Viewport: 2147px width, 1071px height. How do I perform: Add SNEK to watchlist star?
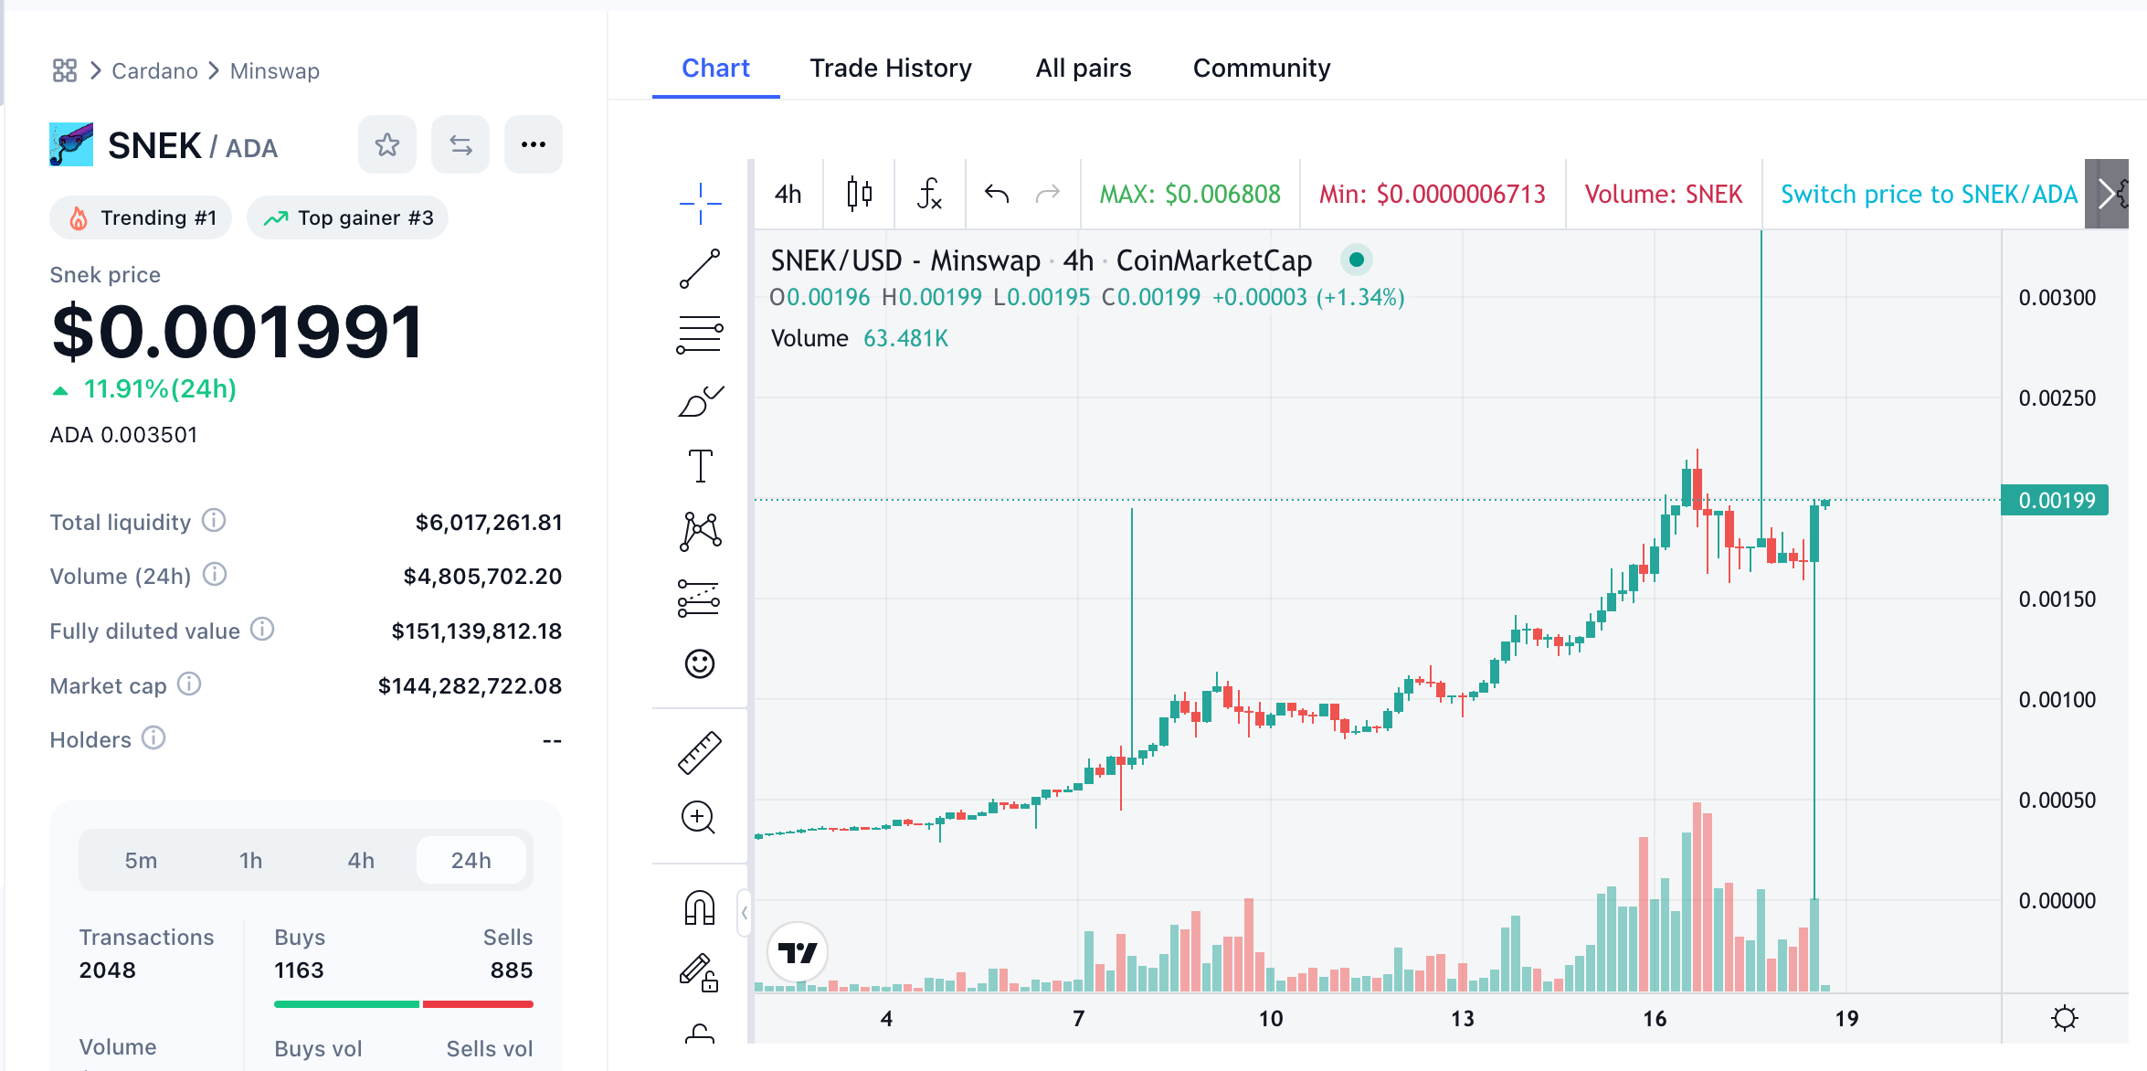387,144
